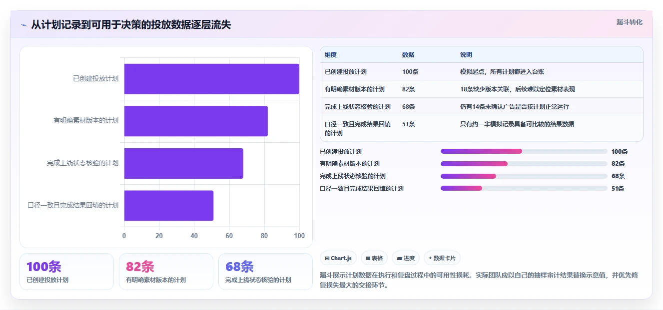This screenshot has height=310, width=663.
Task: Click progress list label 口径一致且完成结果回填的计划
Action: (362, 189)
